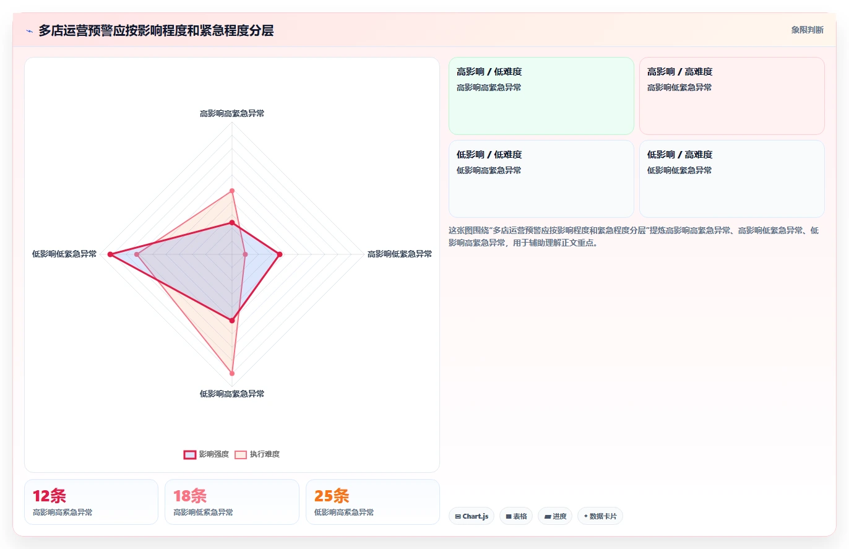
Task: Click the lightning icon beside the title
Action: coord(29,31)
